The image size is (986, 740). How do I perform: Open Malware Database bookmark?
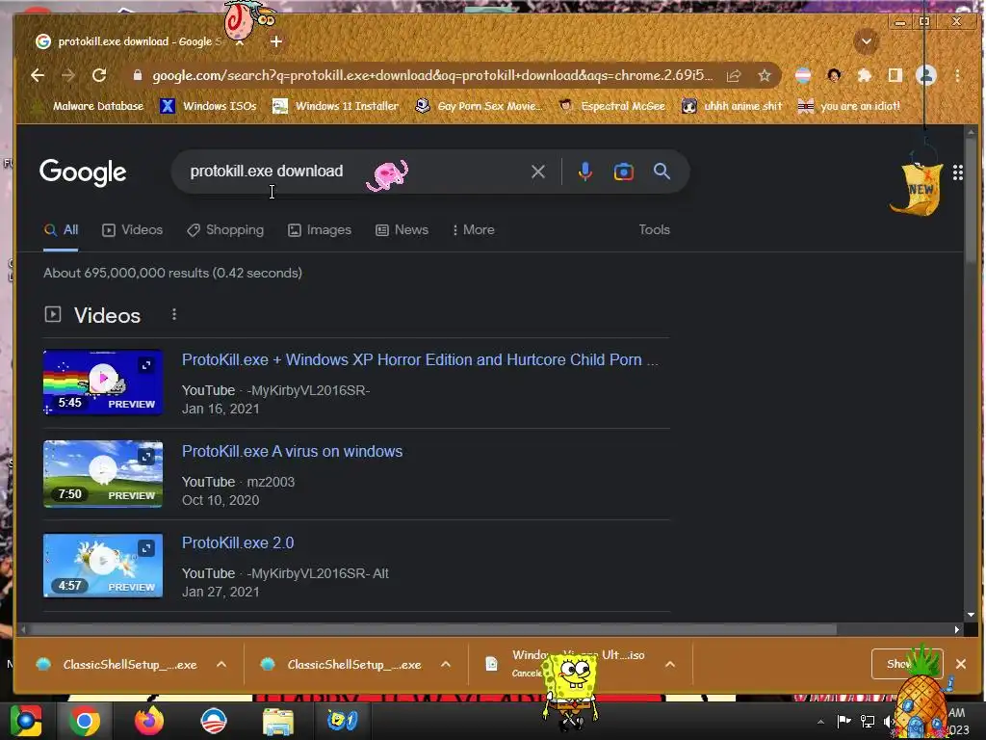[90, 106]
